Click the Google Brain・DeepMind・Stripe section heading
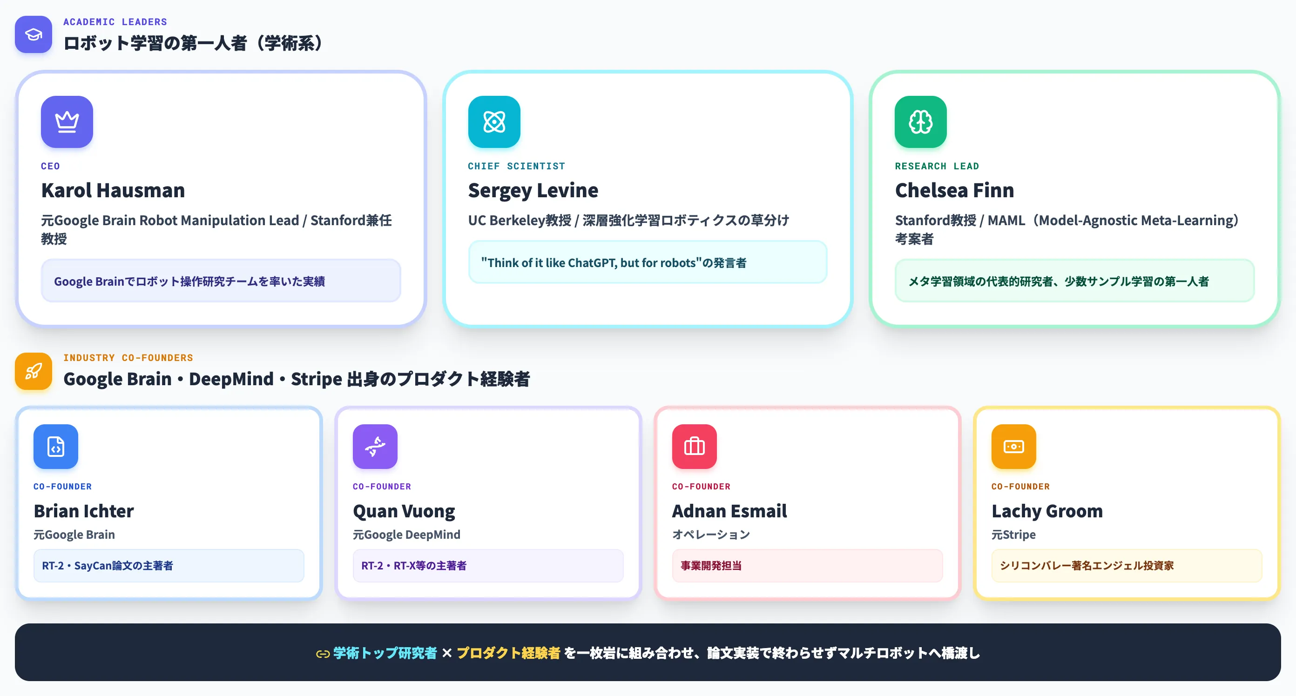The height and width of the screenshot is (696, 1296). coord(297,379)
